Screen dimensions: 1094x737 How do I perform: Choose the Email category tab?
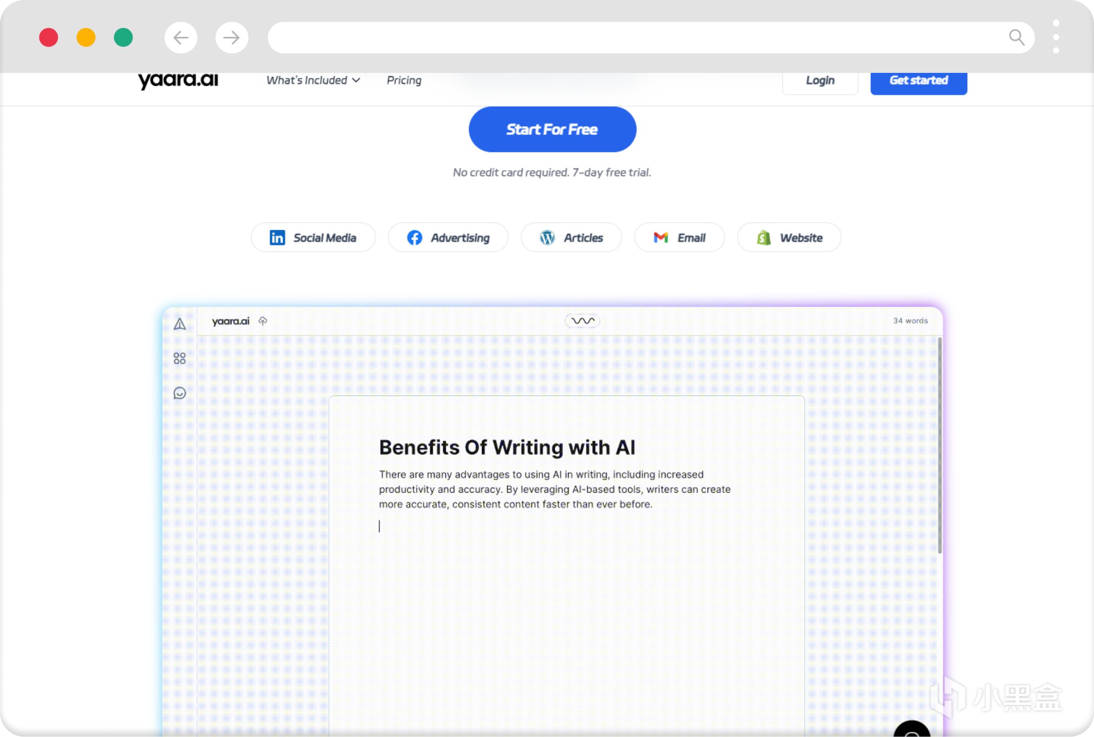click(679, 238)
